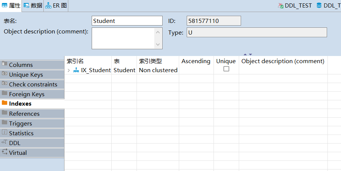The height and width of the screenshot is (171, 341).
Task: Click the 表名 input field
Action: click(127, 21)
